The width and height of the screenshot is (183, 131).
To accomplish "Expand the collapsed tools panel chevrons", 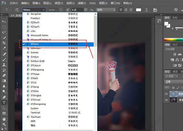I will click(x=2, y=15).
